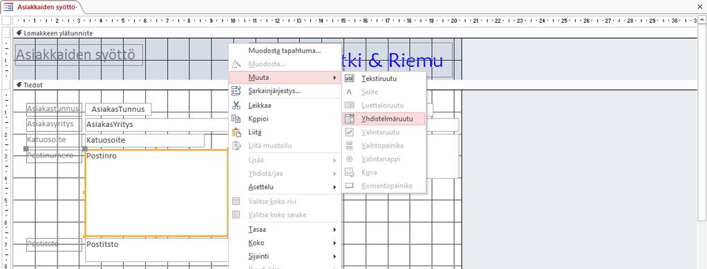Expand the Lisää submenu arrow
The image size is (707, 269).
[x=334, y=160]
